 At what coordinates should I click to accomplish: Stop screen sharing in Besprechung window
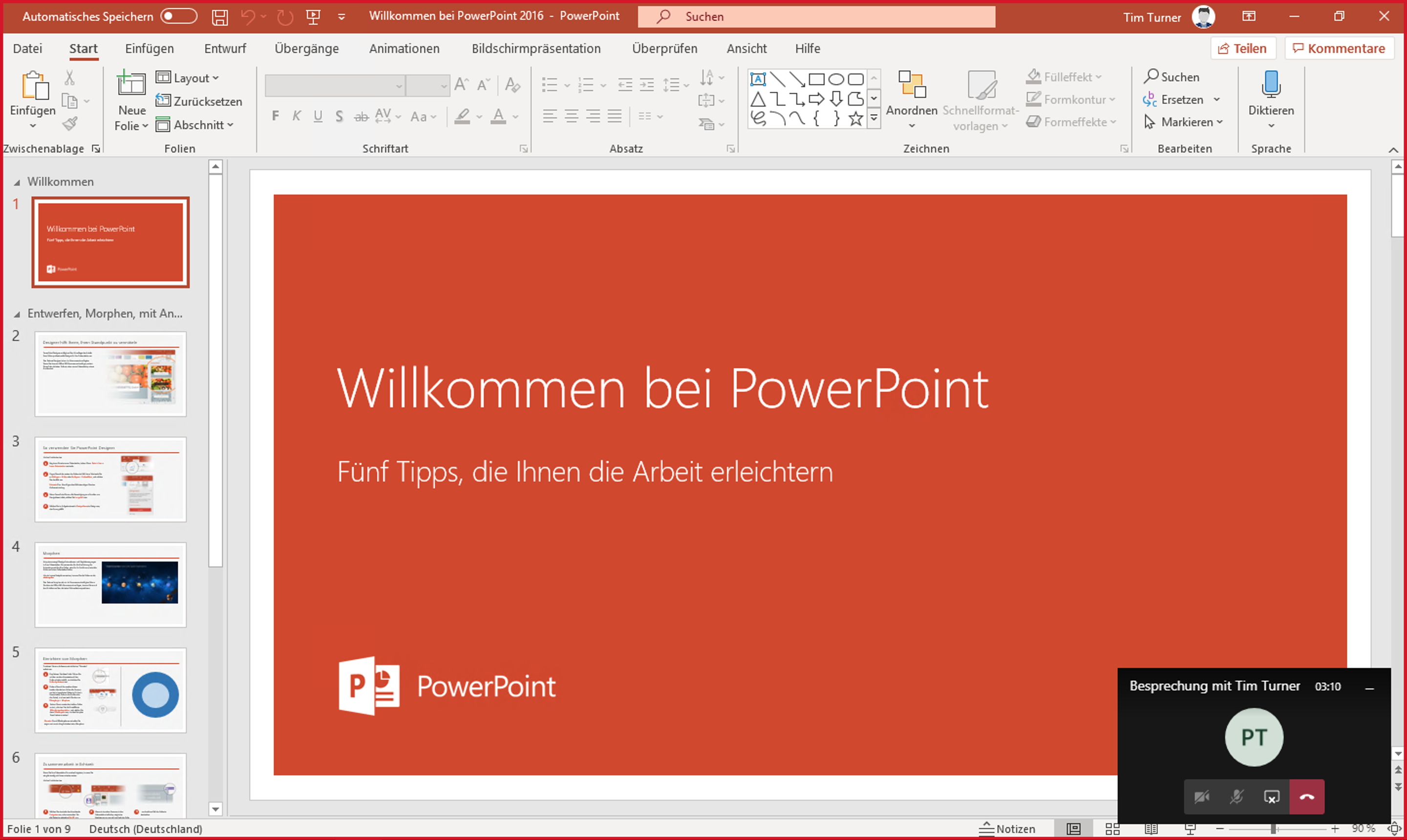click(1272, 797)
